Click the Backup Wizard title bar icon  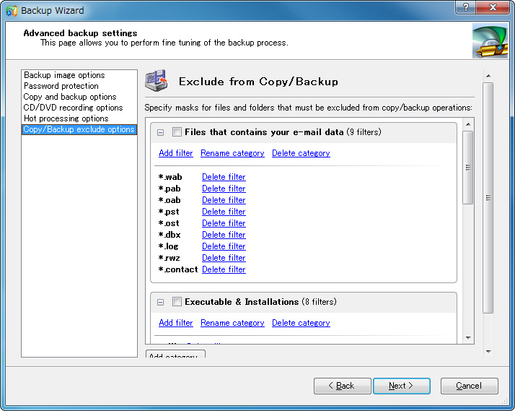(12, 11)
